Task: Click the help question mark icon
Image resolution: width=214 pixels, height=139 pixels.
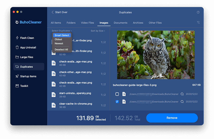Action: (198, 12)
